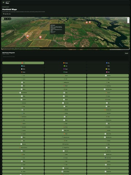Select the Roost Tree waypoint icon
Screen dimensions: 131x175
tap(108, 151)
